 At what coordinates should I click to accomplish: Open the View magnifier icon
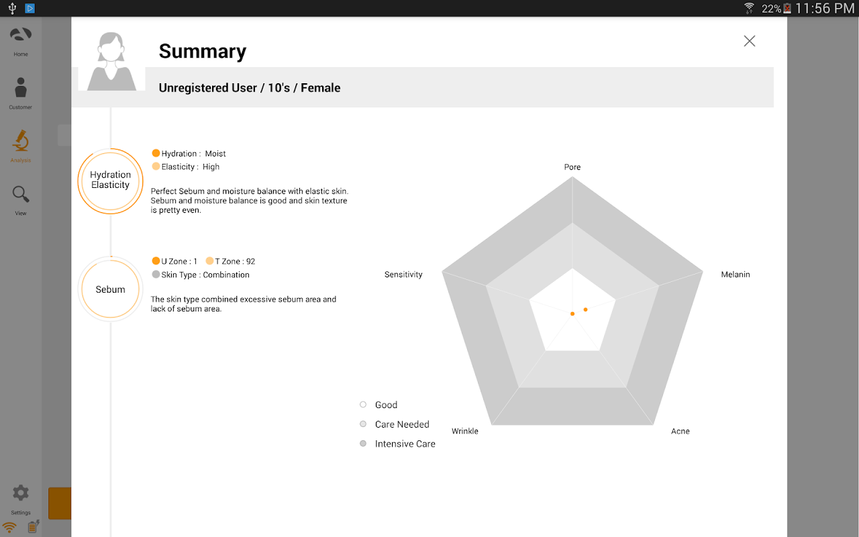21,195
